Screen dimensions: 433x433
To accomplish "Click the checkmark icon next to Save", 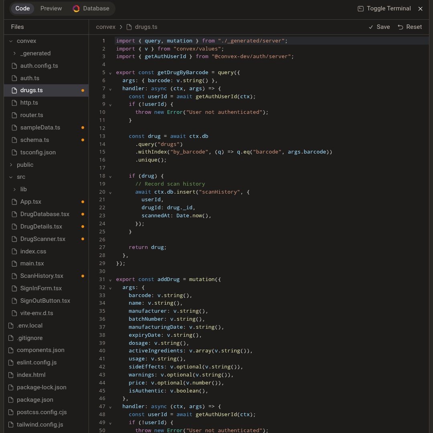I will (x=371, y=27).
